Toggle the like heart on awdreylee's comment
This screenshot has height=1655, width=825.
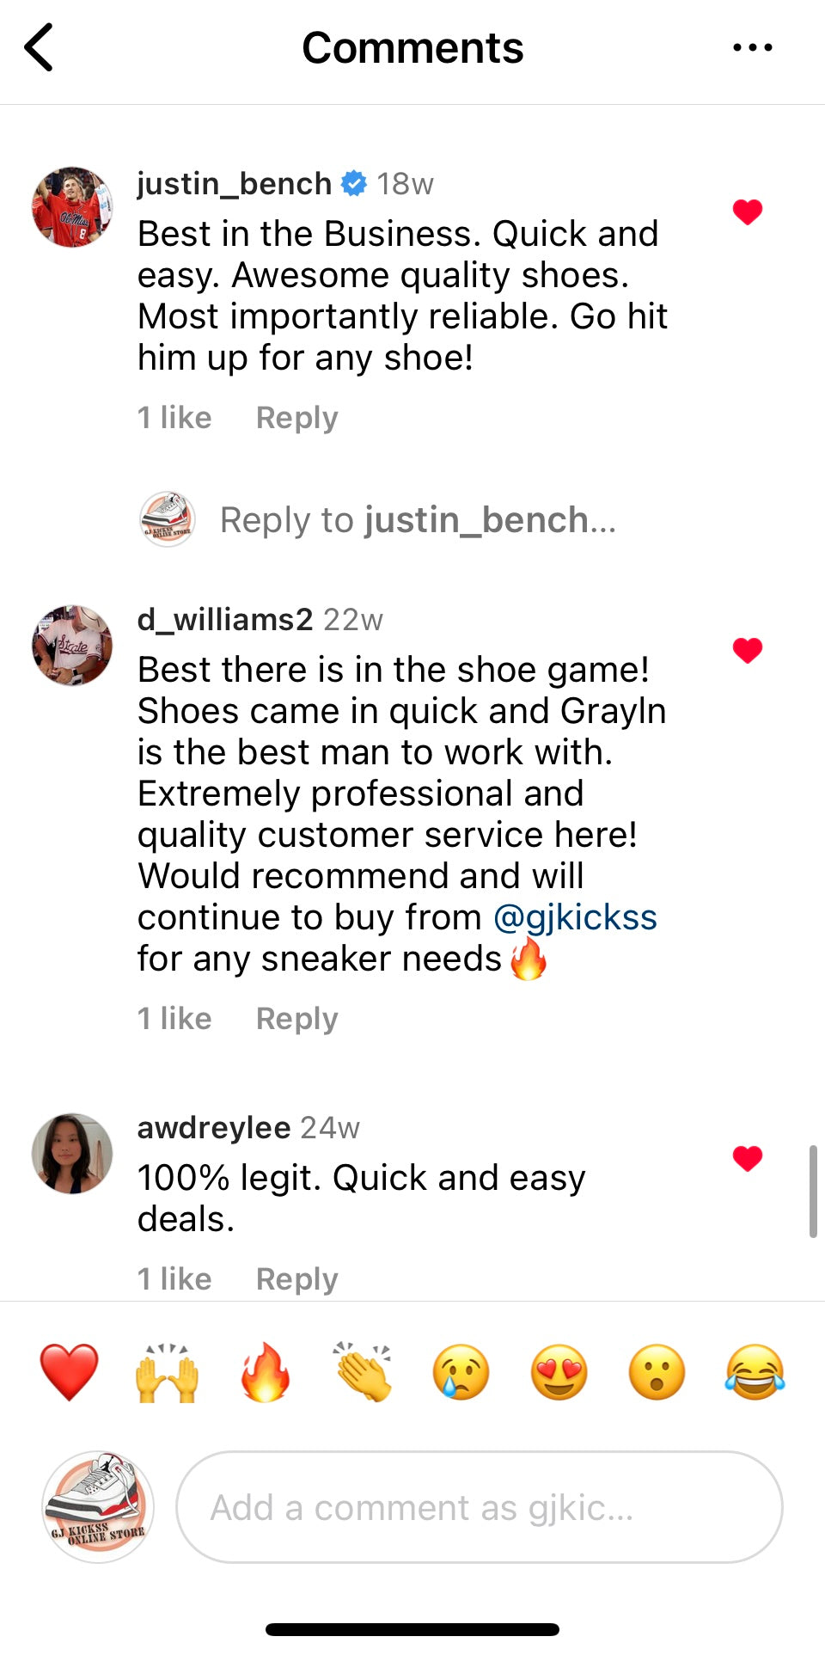pyautogui.click(x=748, y=1158)
